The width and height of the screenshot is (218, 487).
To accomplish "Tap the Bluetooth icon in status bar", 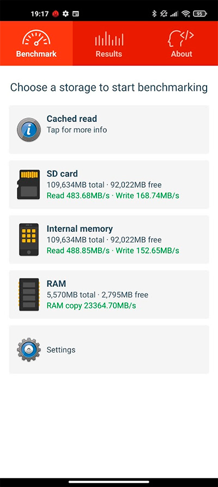I will tap(154, 14).
